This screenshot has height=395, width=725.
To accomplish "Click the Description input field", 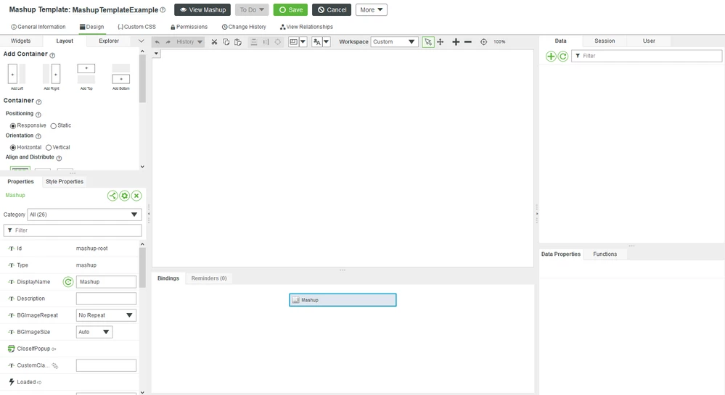I will [x=106, y=299].
